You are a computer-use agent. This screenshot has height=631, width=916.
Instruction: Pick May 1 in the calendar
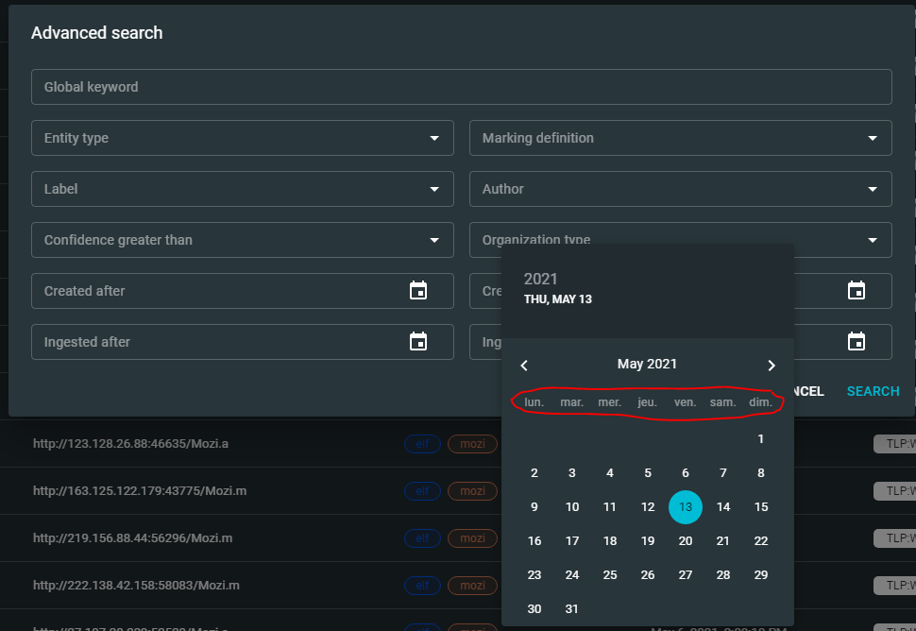tap(760, 439)
